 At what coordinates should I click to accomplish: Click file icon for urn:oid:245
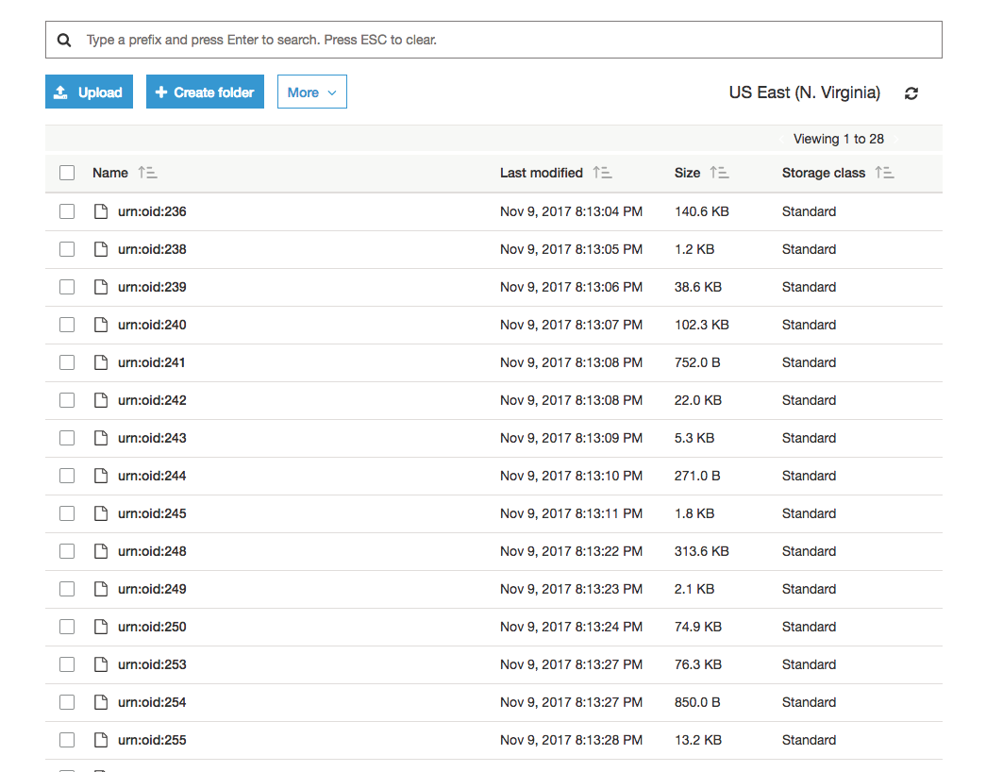[100, 513]
